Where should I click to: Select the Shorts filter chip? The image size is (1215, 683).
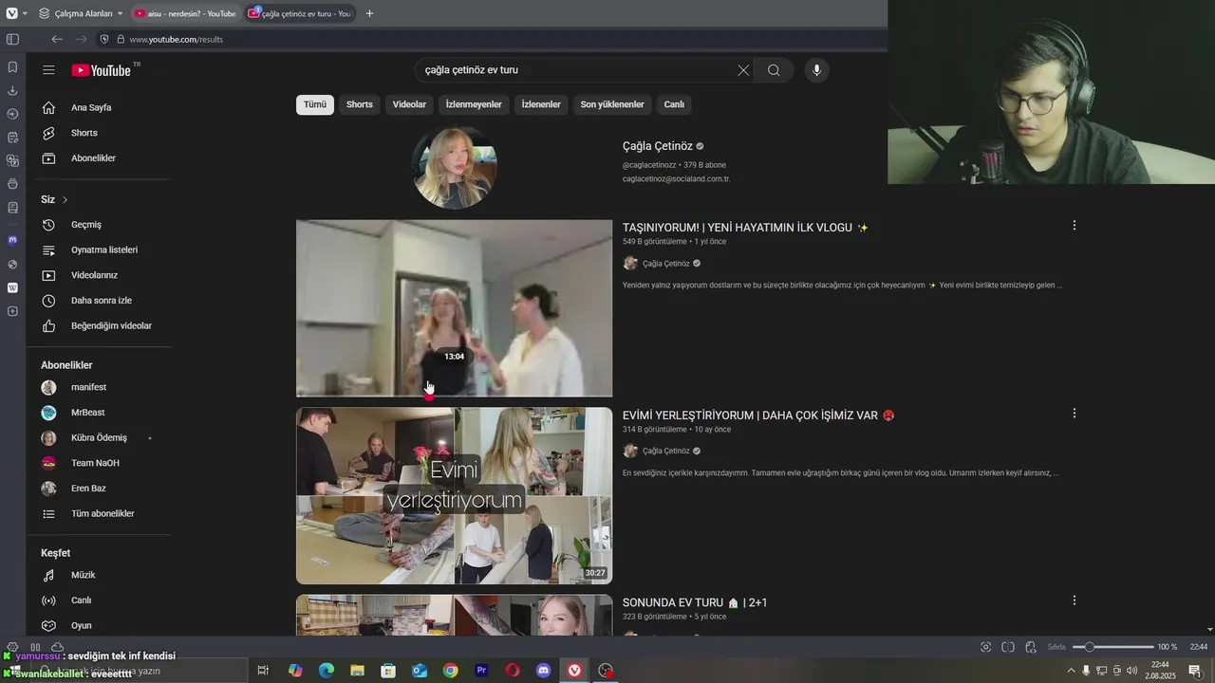click(360, 104)
